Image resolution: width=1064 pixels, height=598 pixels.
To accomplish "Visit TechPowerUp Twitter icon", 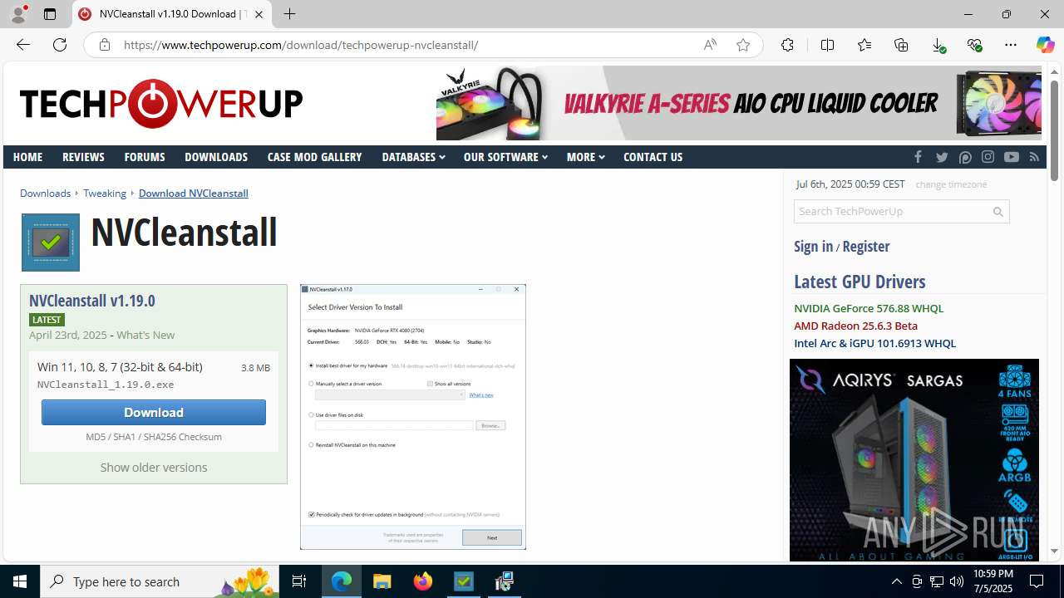I will click(x=942, y=157).
